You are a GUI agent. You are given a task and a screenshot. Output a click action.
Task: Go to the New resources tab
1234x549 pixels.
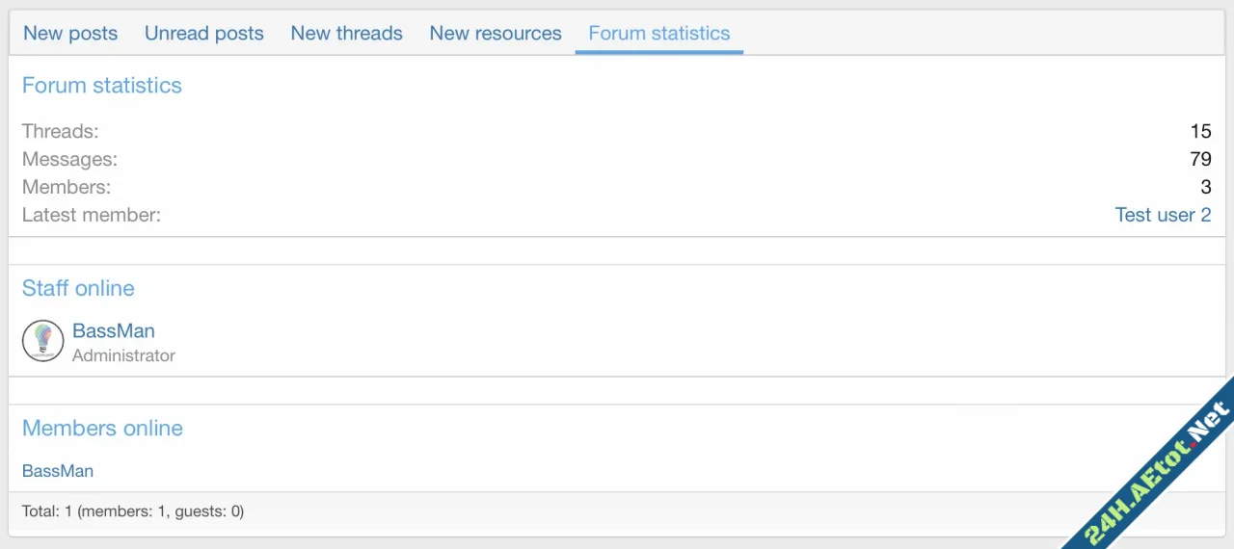[x=496, y=34]
